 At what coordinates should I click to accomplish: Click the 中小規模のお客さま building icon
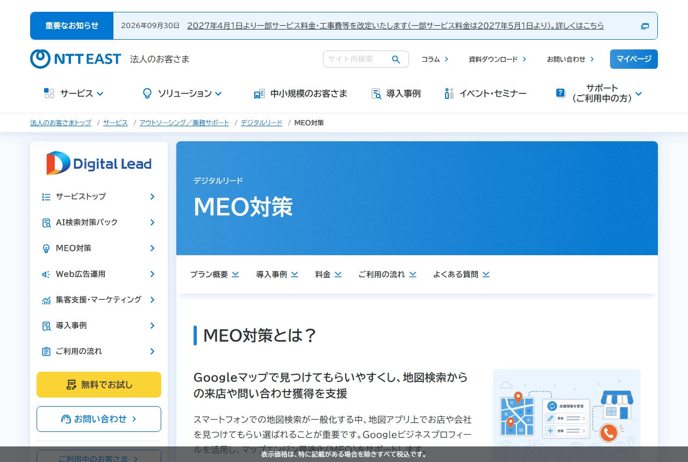click(x=259, y=93)
